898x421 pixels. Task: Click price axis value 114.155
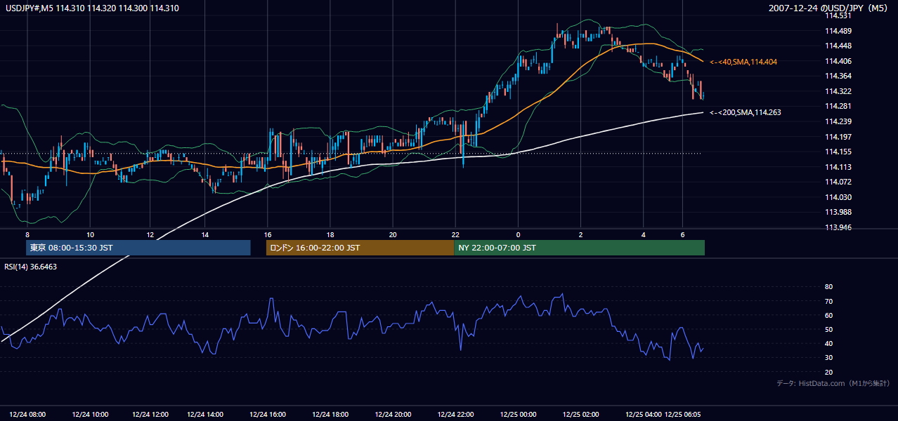pos(838,152)
